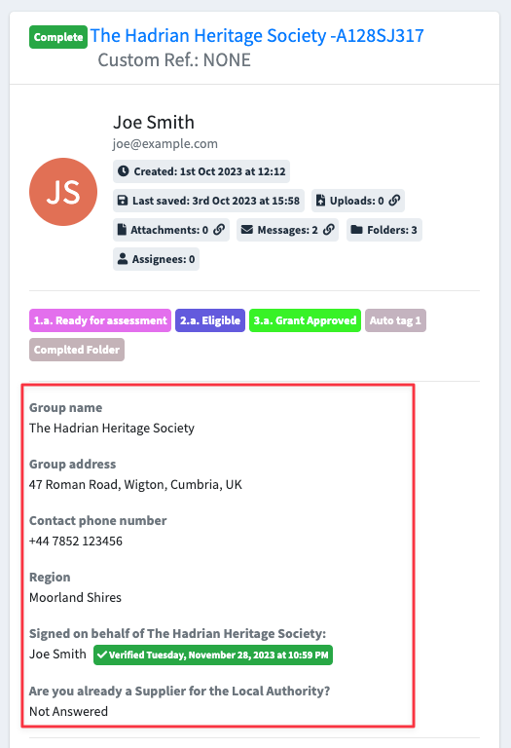Open The Hadrian Heritage Society -A128SJ317 link

tap(257, 36)
